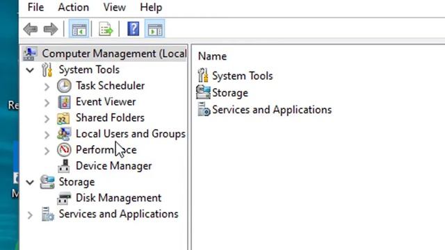Viewport: 445px width, 250px height.
Task: Open Help via blue question mark icon
Action: click(133, 29)
